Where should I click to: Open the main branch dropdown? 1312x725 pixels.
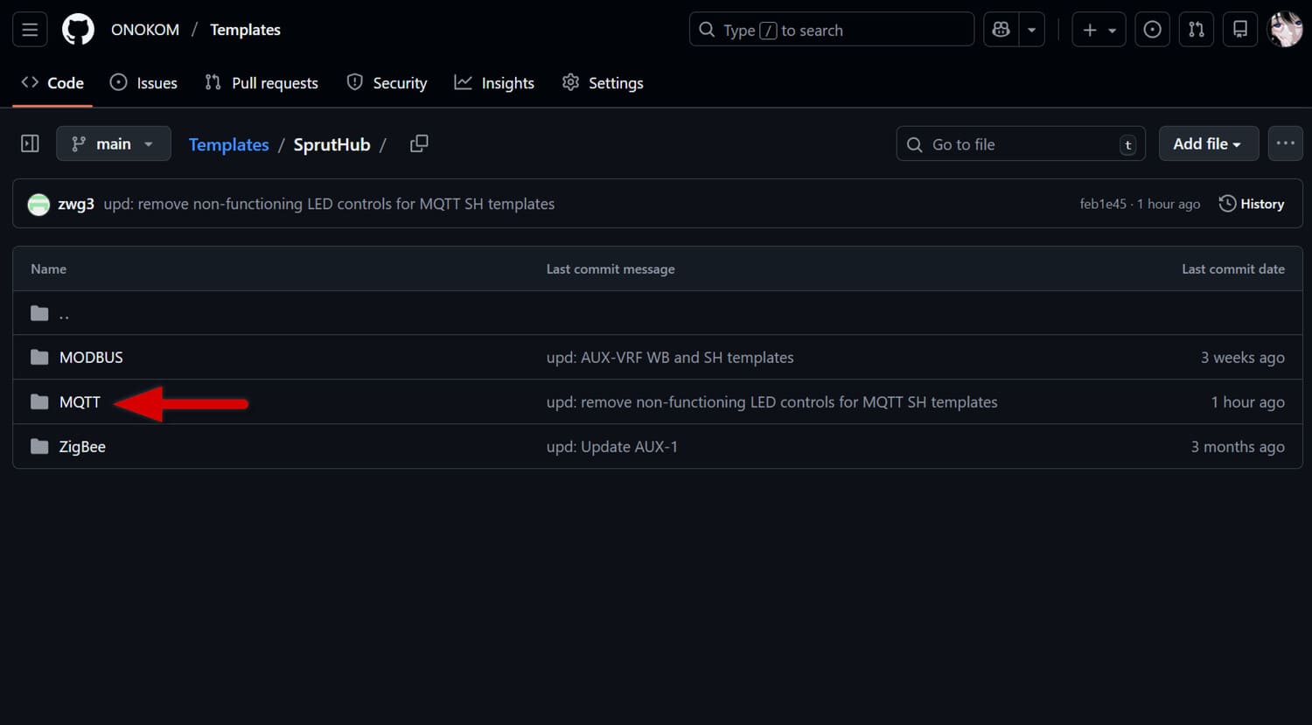point(113,143)
